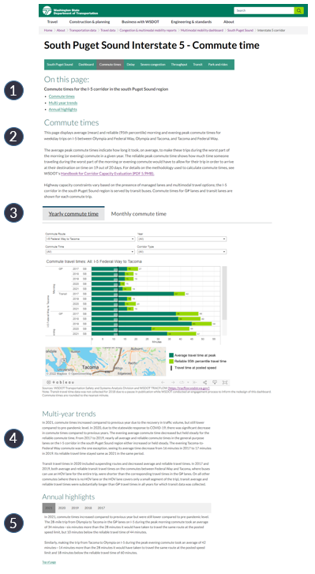Open the Year filter dropdown
The width and height of the screenshot is (315, 574).
tap(182, 239)
